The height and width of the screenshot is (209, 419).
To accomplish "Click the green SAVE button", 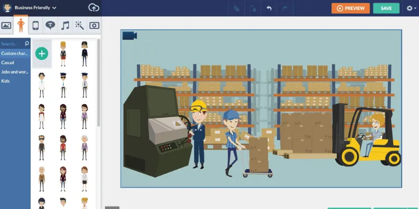I will click(x=386, y=8).
